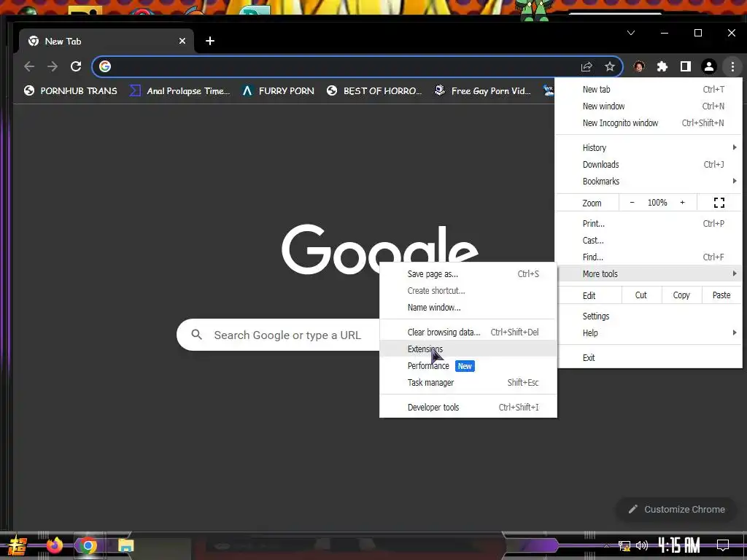Increase zoom with the plus button
The height and width of the screenshot is (560, 747).
tap(682, 203)
